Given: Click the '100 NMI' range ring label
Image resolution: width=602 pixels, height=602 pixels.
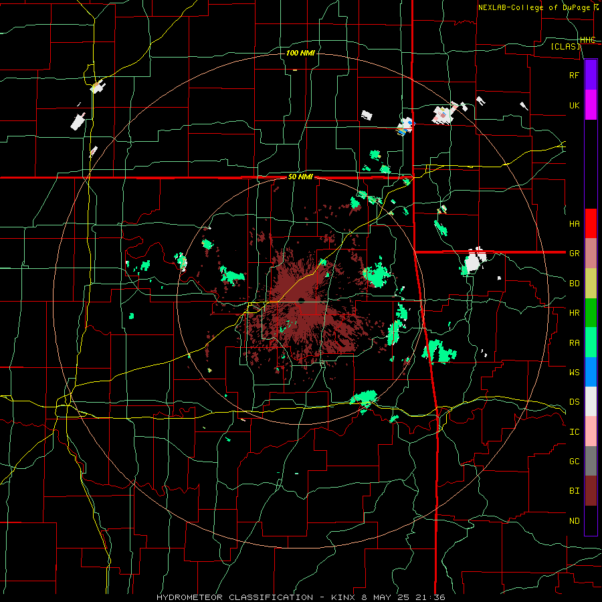Looking at the screenshot, I should (300, 53).
